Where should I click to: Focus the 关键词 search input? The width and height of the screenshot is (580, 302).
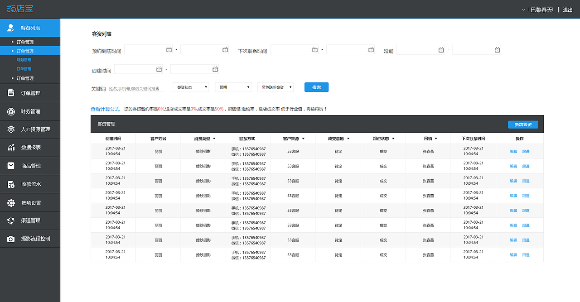pos(135,89)
